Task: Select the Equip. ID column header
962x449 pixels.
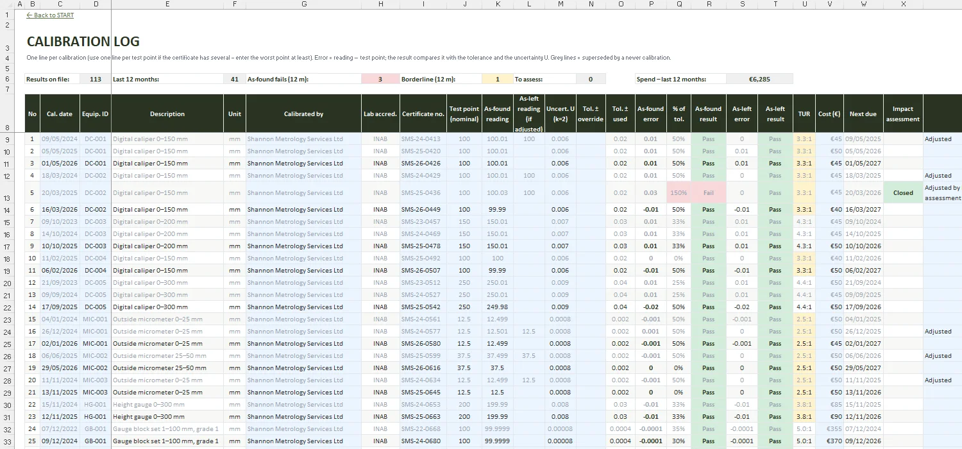Action: point(96,114)
